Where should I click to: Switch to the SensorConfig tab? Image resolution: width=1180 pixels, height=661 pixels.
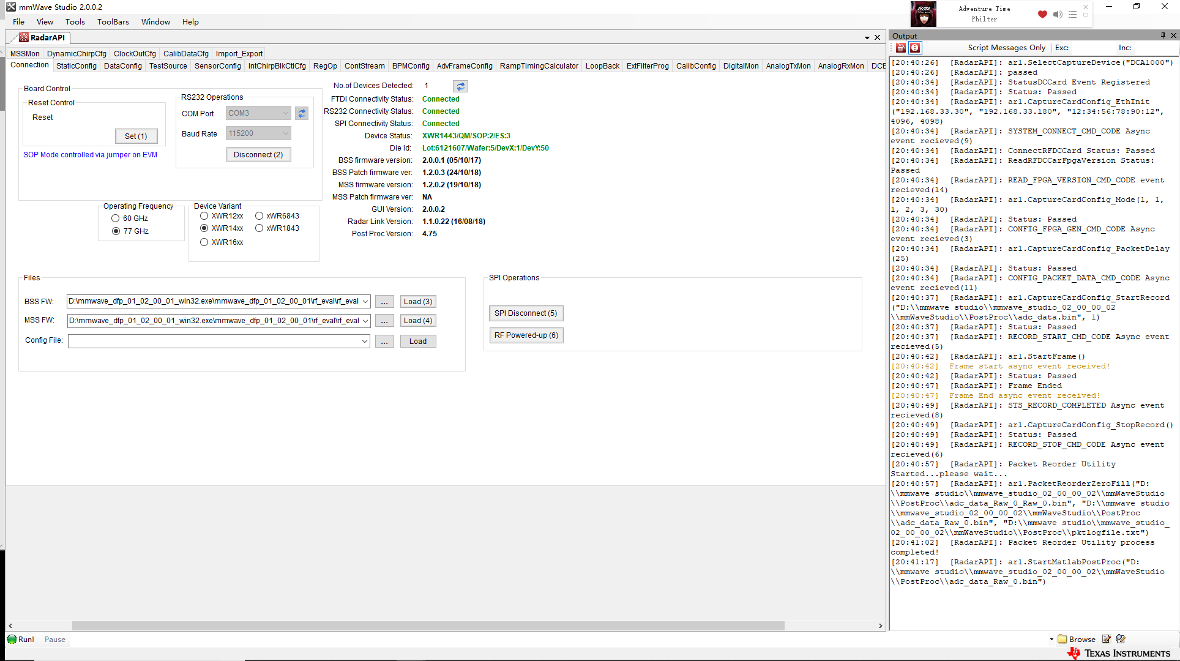click(218, 66)
